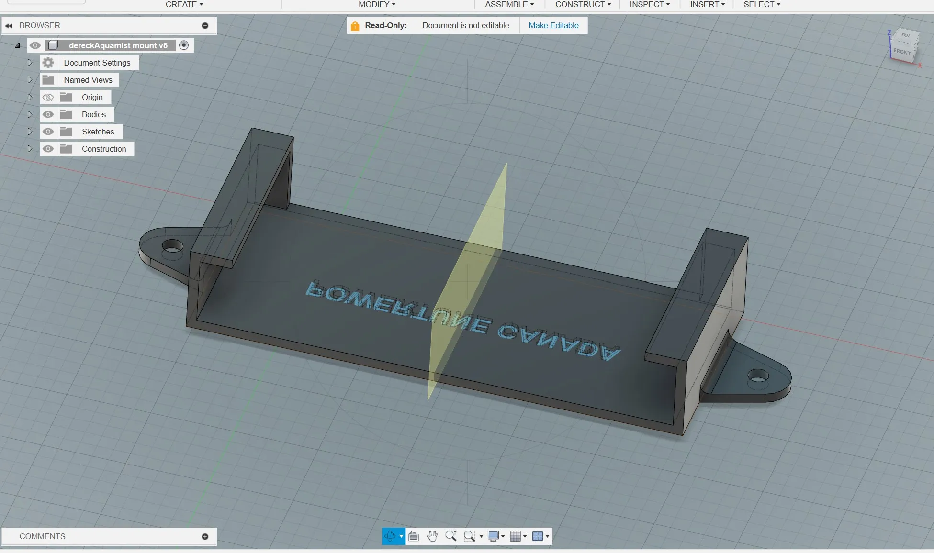
Task: Expand the Named Views folder
Action: 30,80
